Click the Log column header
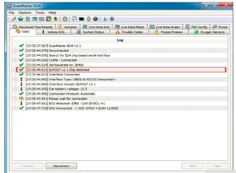 (x=120, y=40)
